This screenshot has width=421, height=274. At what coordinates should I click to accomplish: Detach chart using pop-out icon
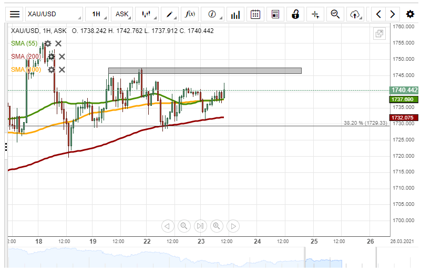point(378,34)
